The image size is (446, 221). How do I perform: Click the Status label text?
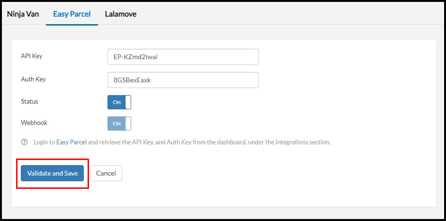pyautogui.click(x=29, y=101)
